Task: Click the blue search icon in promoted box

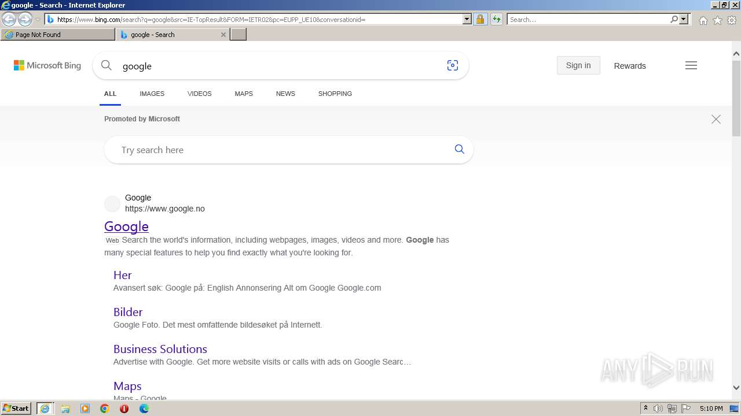Action: click(x=460, y=149)
